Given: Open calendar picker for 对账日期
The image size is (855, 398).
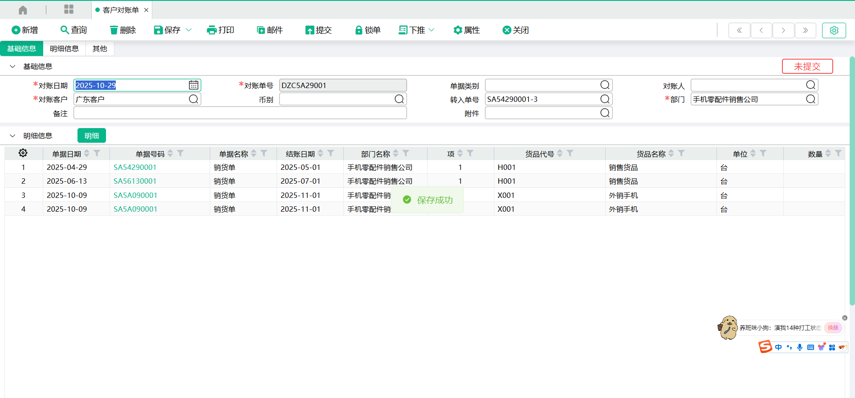Looking at the screenshot, I should [193, 85].
